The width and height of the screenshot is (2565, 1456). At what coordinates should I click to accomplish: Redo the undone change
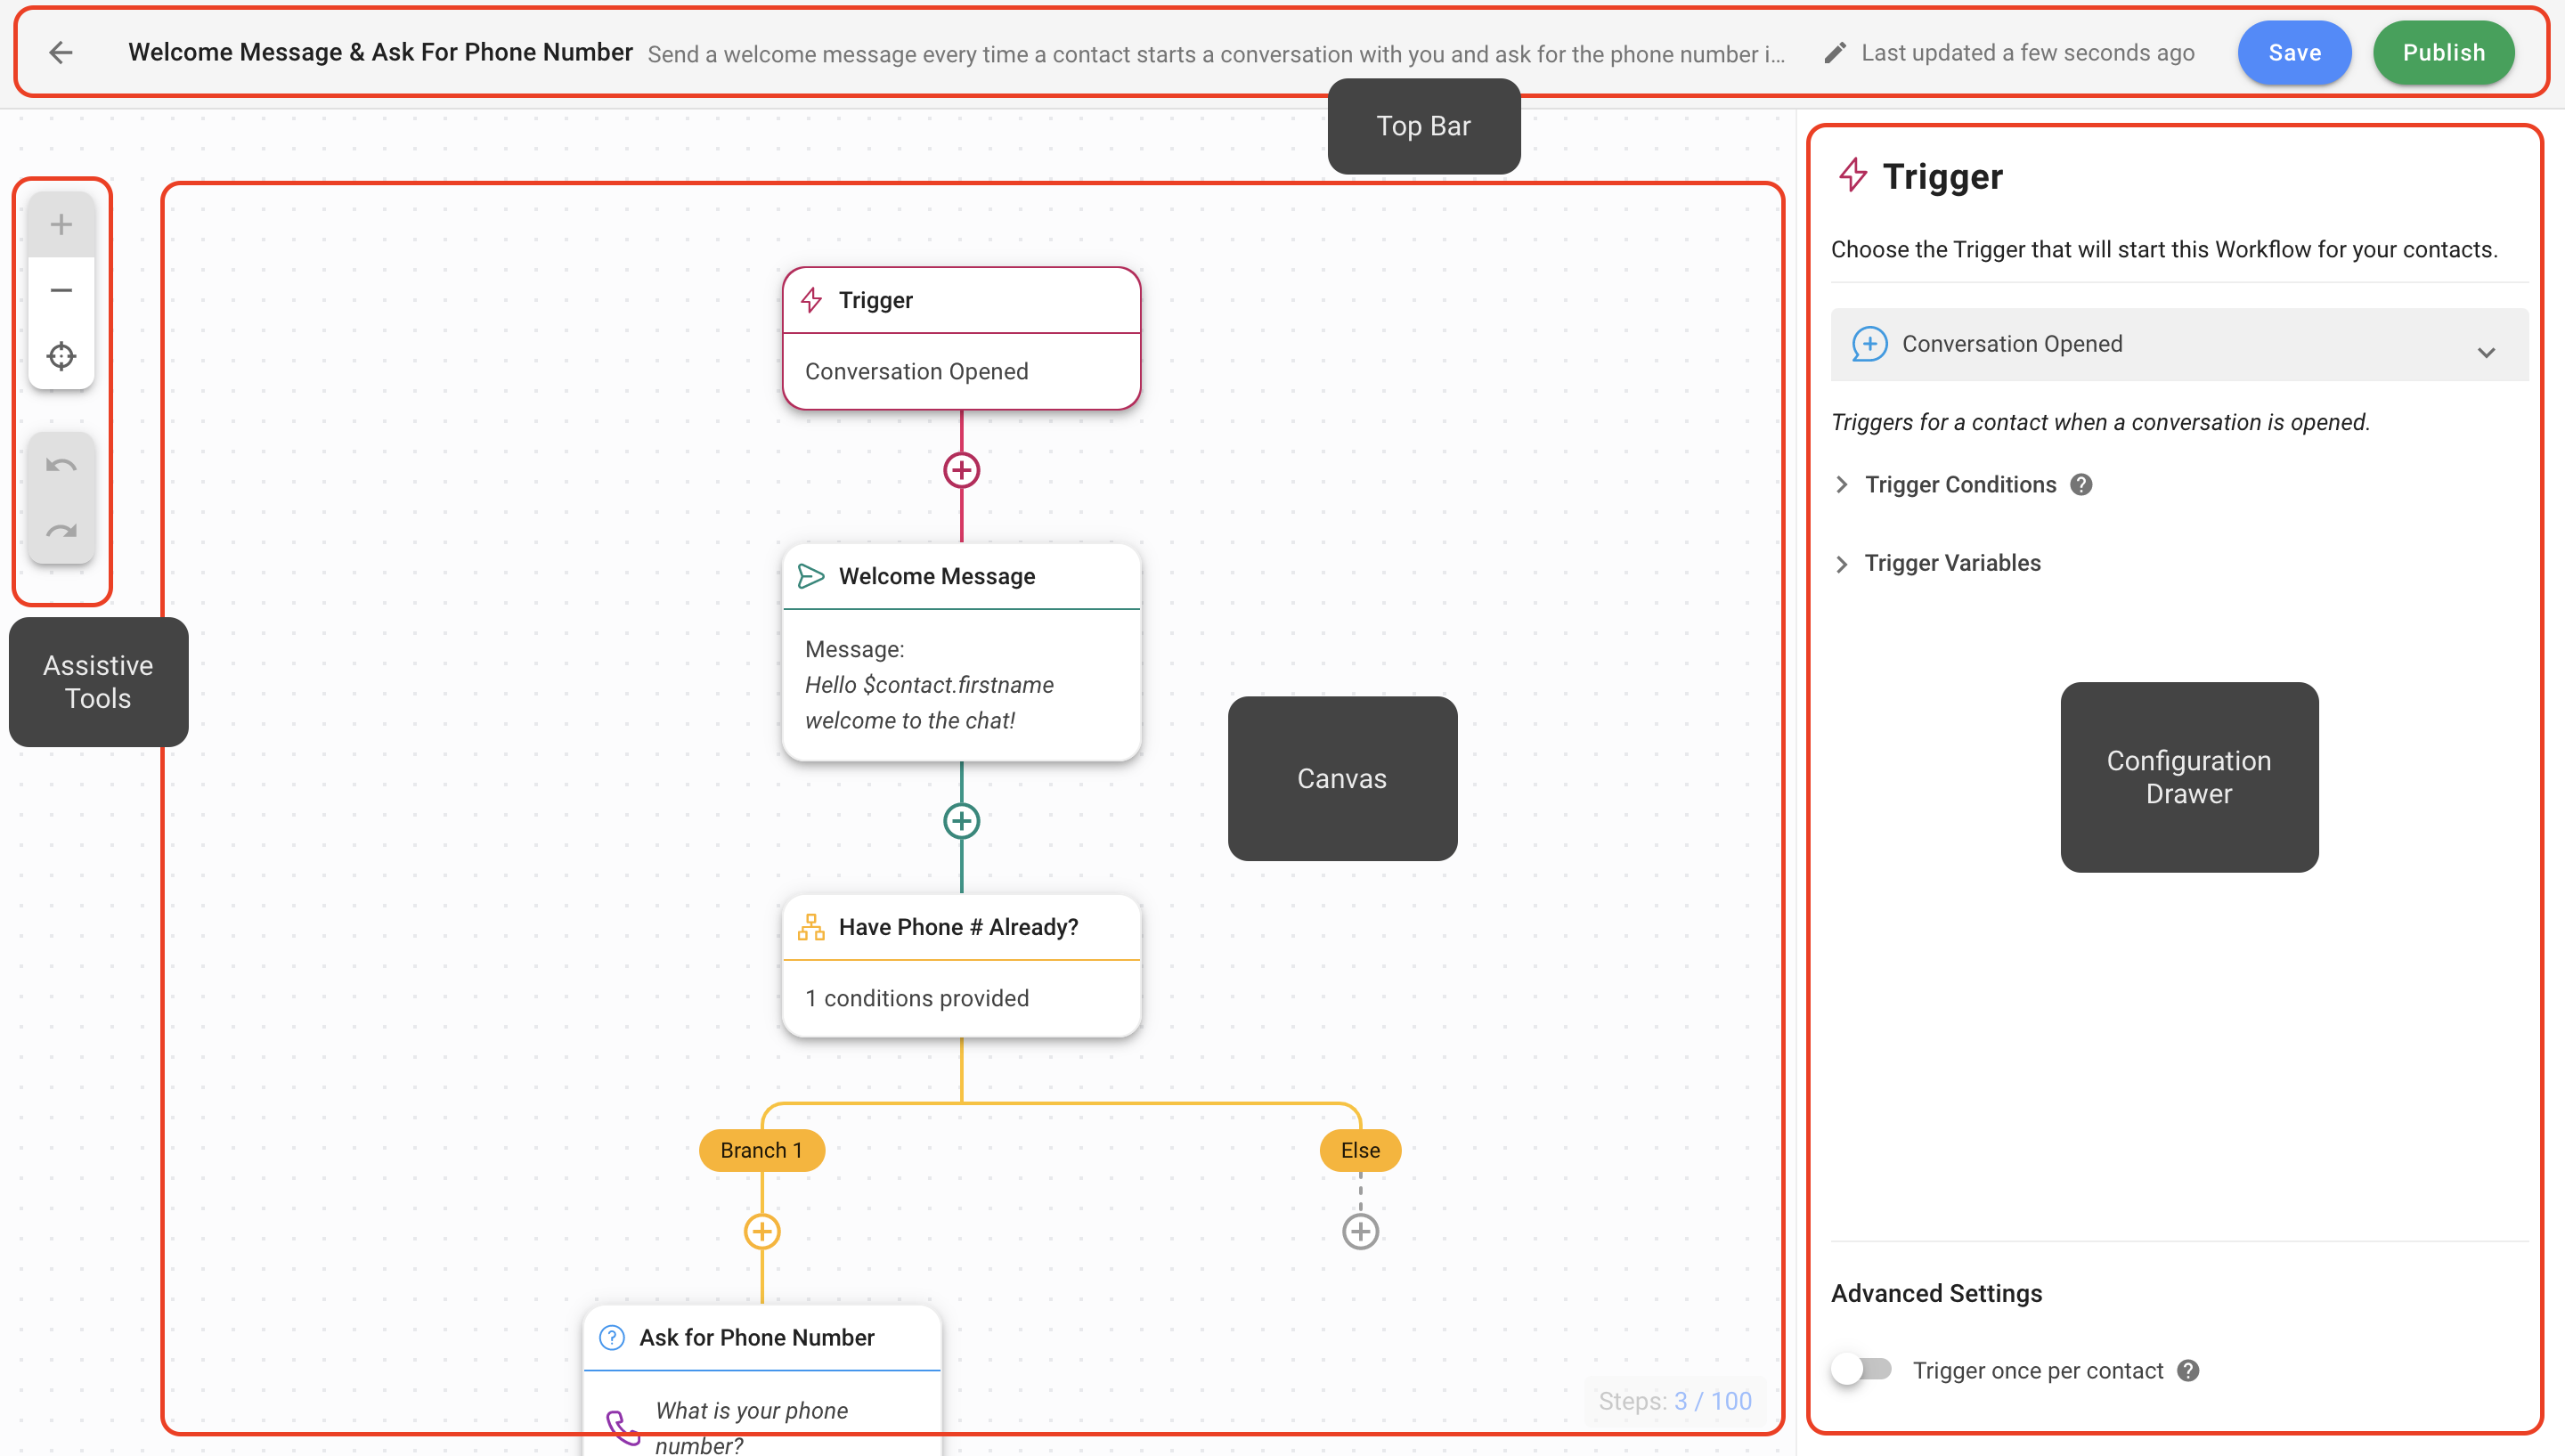coord(61,530)
